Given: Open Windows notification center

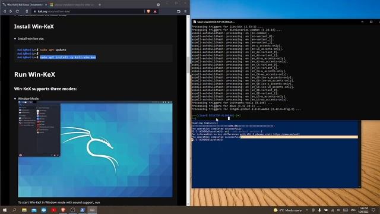Looking at the screenshot, I should pos(373,210).
